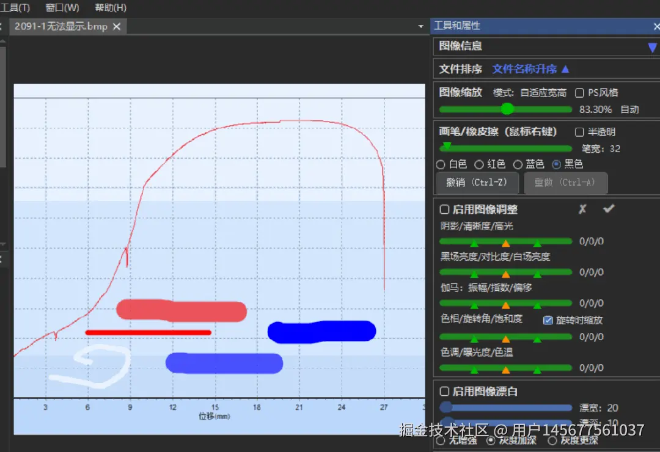Enable the PS风格 checkbox
This screenshot has width=660, height=452.
coord(579,93)
